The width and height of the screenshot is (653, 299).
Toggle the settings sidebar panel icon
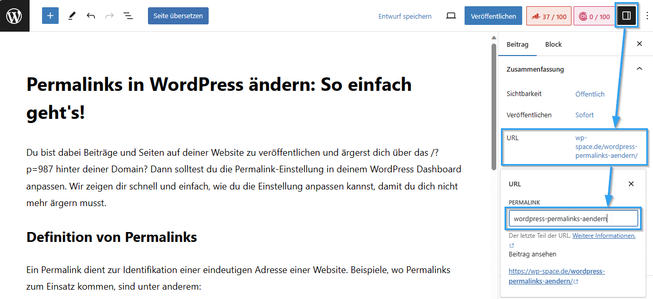click(626, 16)
